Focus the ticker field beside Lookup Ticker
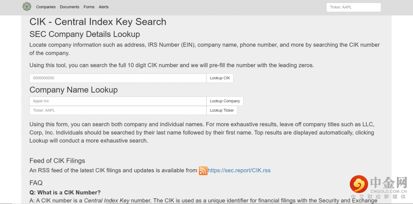Viewport: 413px width, 204px height. click(118, 110)
